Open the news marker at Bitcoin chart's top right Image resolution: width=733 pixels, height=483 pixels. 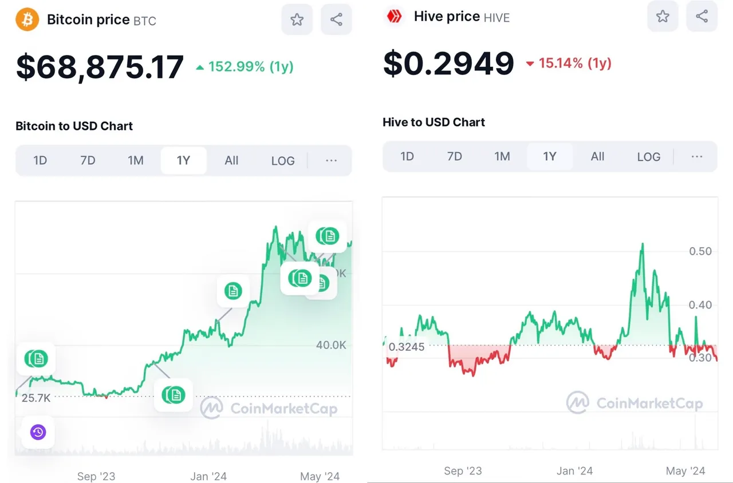coord(328,235)
